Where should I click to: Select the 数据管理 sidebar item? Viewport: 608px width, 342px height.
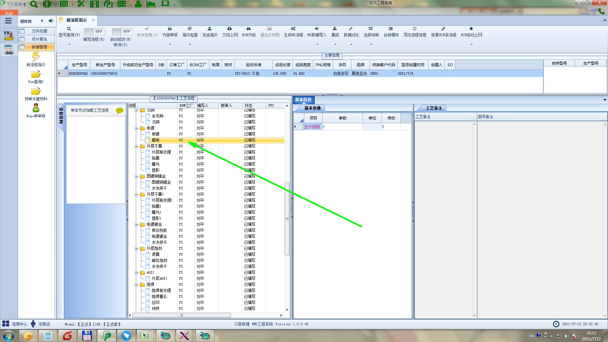39,47
